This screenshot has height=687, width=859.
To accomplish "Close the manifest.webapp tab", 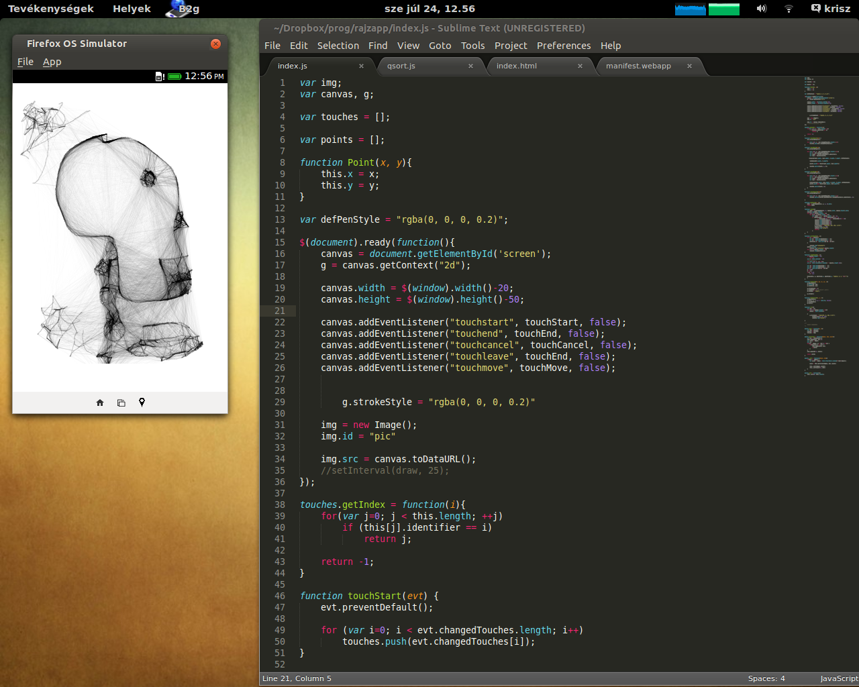I will coord(689,66).
